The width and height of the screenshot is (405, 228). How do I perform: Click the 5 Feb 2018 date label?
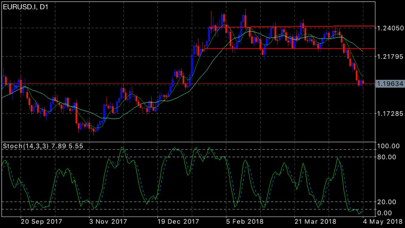[x=244, y=222]
